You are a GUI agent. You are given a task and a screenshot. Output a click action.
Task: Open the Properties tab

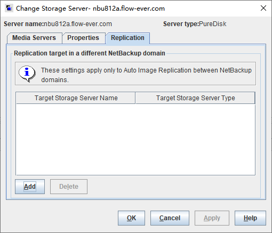click(83, 38)
